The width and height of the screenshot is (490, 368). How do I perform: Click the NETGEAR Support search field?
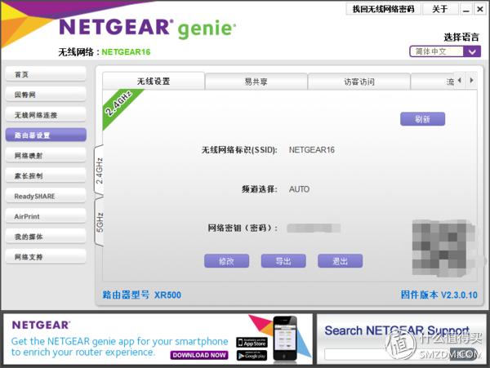point(387,354)
